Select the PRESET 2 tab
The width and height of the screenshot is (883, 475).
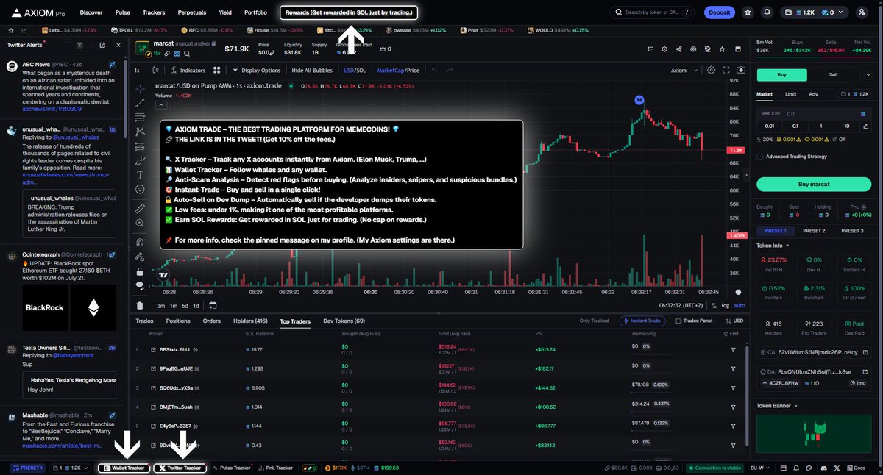tap(813, 231)
